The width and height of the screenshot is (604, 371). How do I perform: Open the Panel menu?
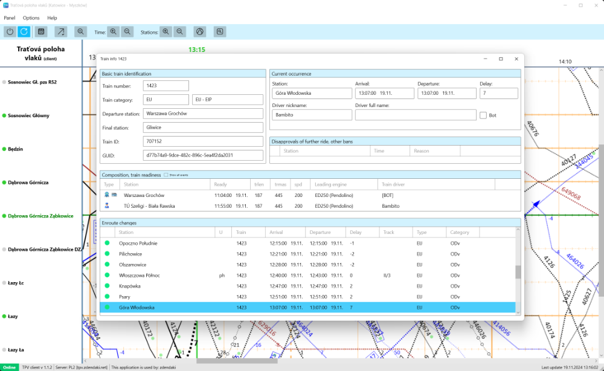9,18
